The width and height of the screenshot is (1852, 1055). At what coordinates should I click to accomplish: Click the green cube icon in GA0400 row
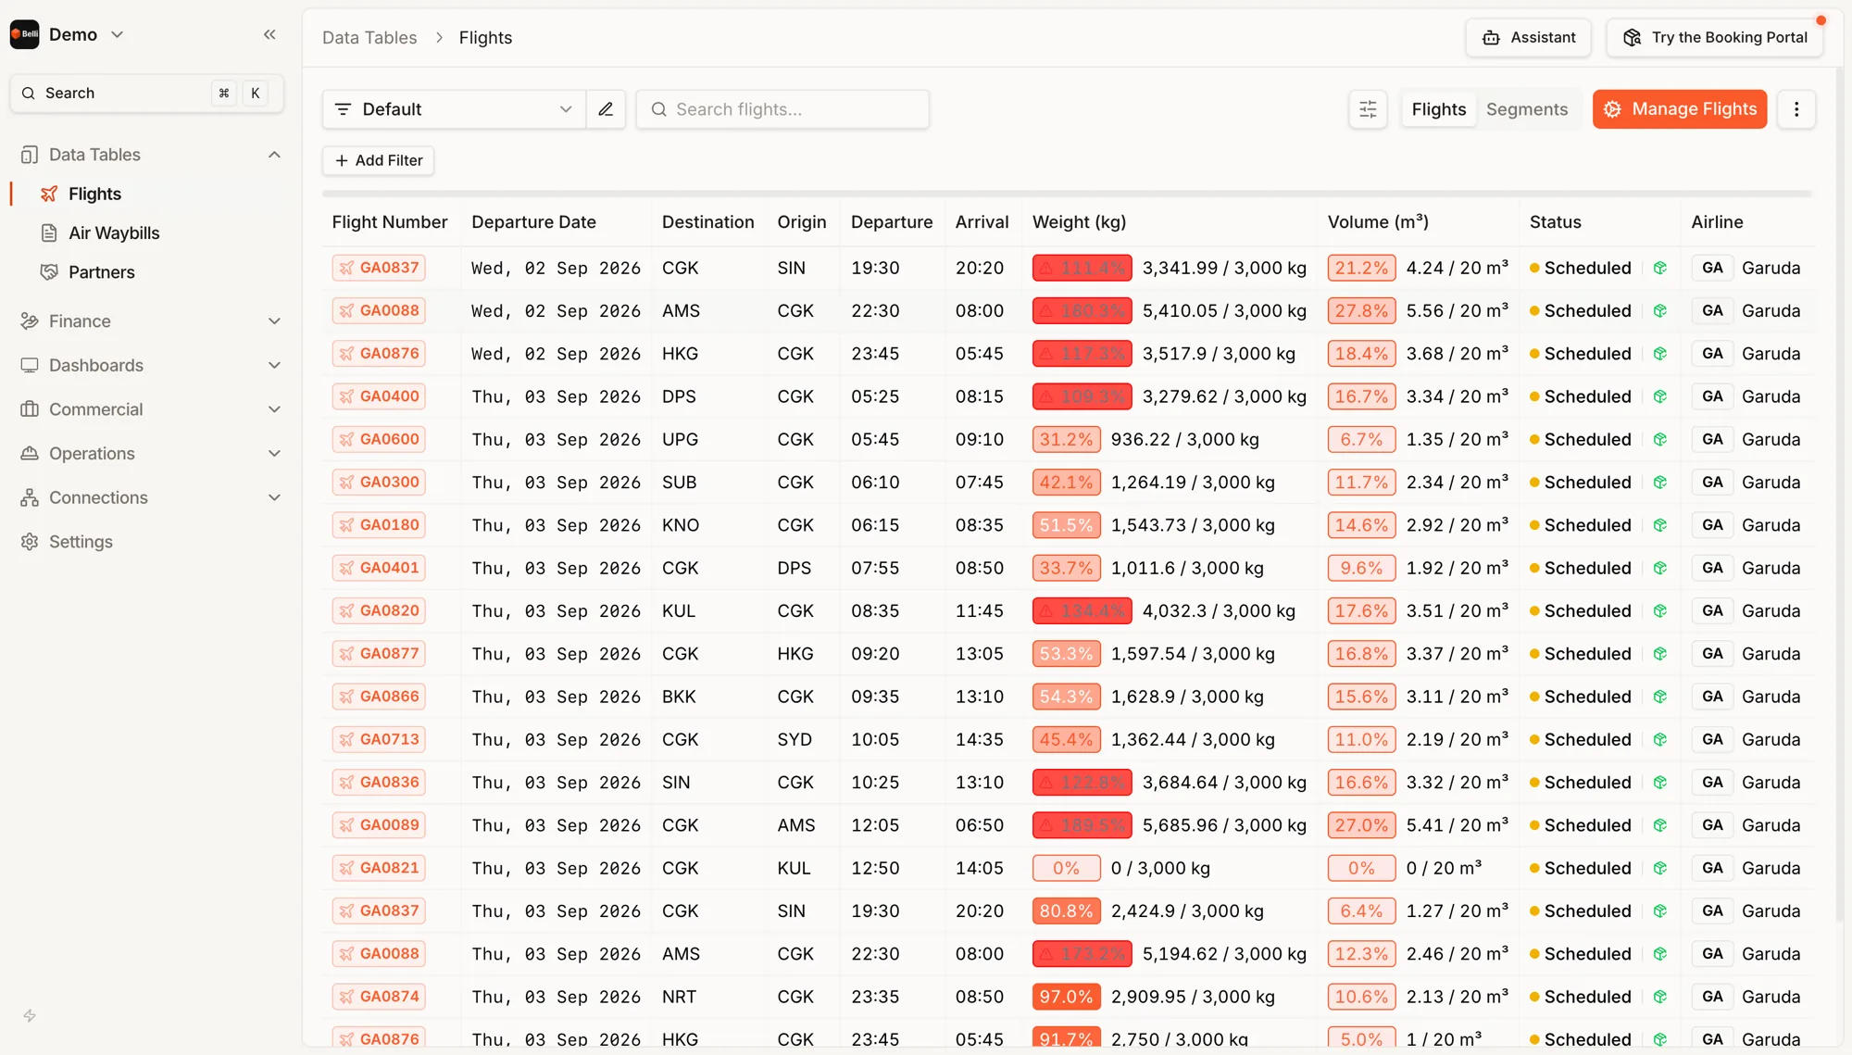1660,396
